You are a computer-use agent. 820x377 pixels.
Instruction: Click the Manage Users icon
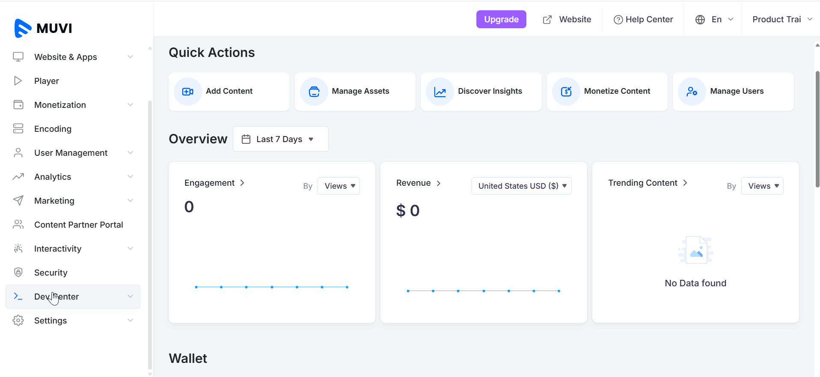[x=692, y=92]
